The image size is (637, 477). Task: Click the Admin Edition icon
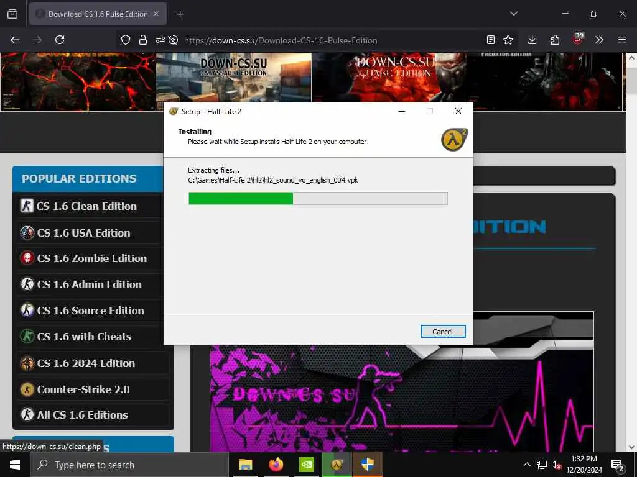(27, 284)
